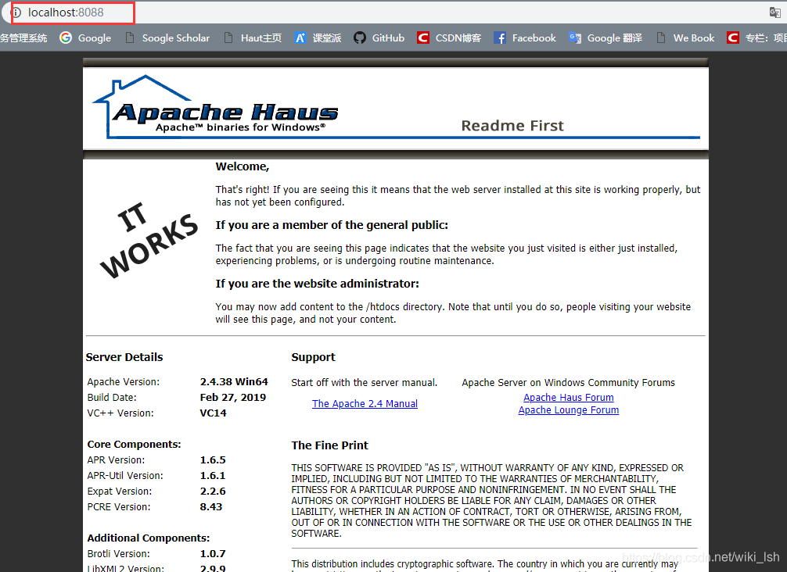The width and height of the screenshot is (787, 572).
Task: Open the Apache Lounge Forum link
Action: pyautogui.click(x=569, y=410)
